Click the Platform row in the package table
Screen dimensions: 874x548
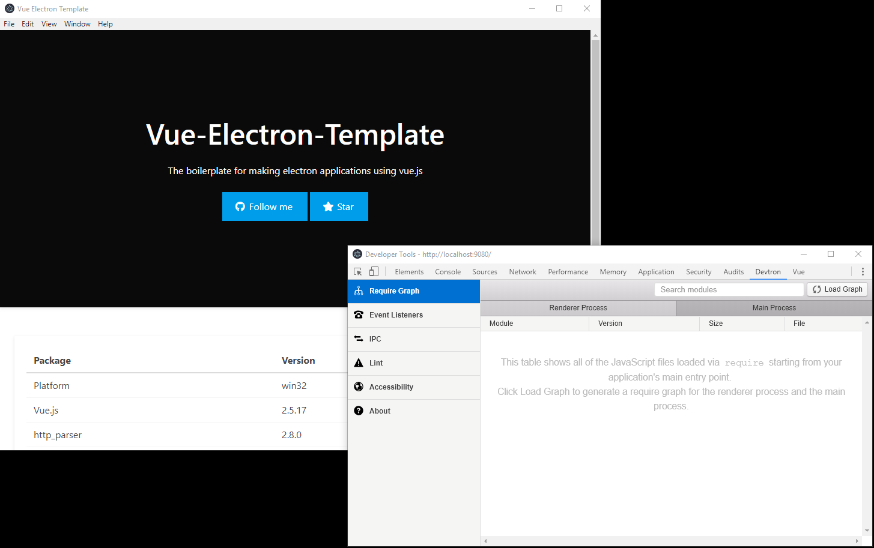(187, 385)
